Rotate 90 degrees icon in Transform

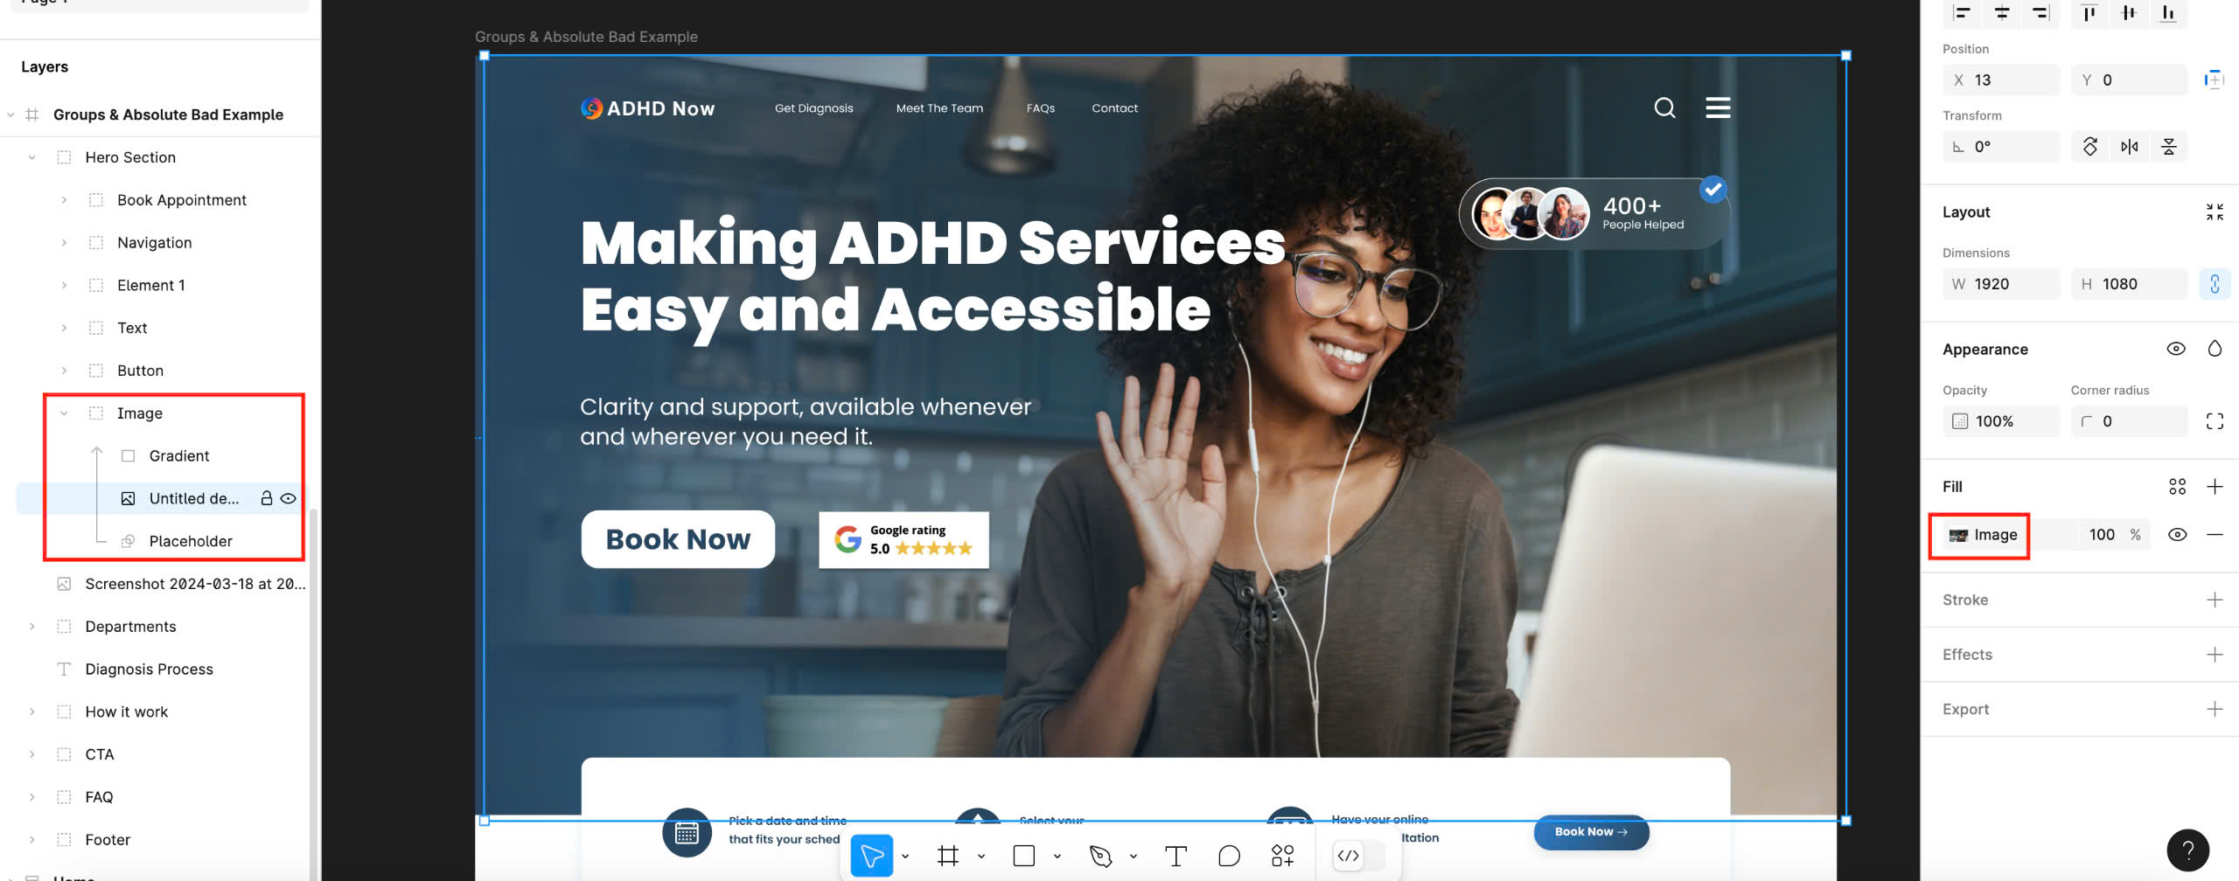[2089, 147]
